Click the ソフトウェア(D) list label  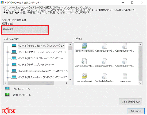pos(11,39)
